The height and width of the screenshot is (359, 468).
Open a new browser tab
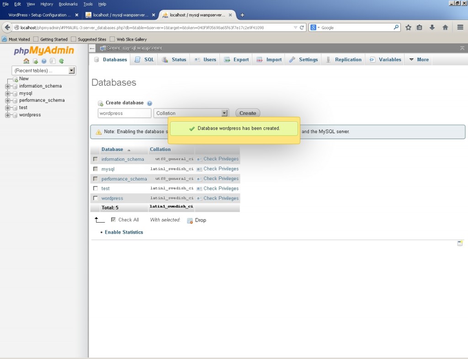tap(242, 15)
